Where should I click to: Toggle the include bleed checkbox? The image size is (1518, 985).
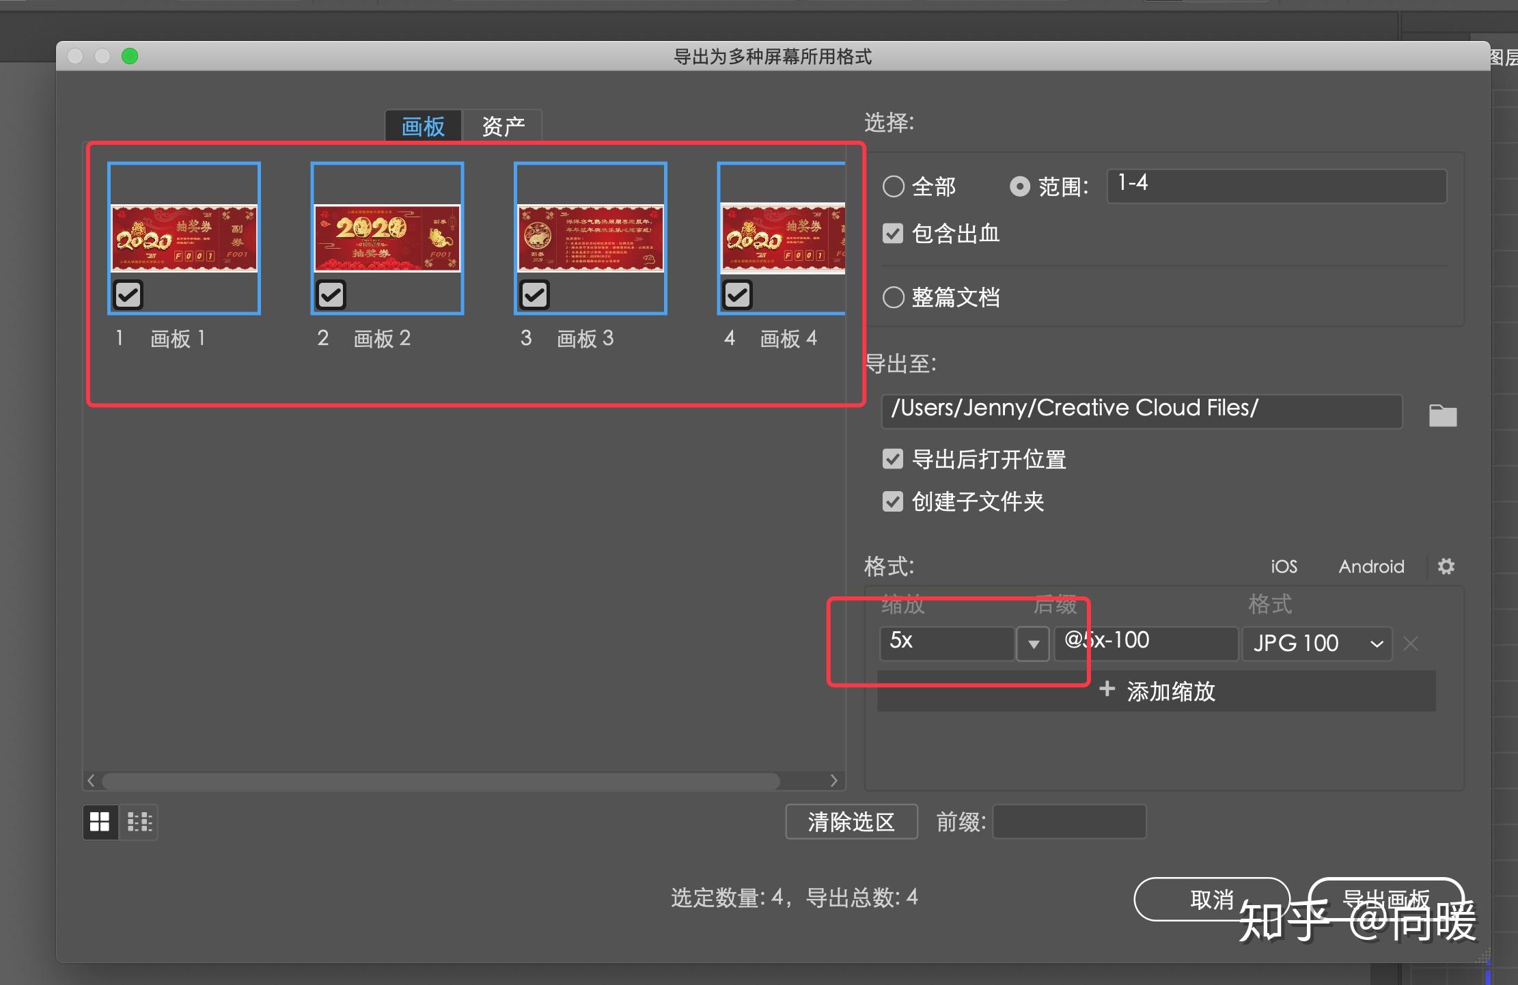[893, 234]
